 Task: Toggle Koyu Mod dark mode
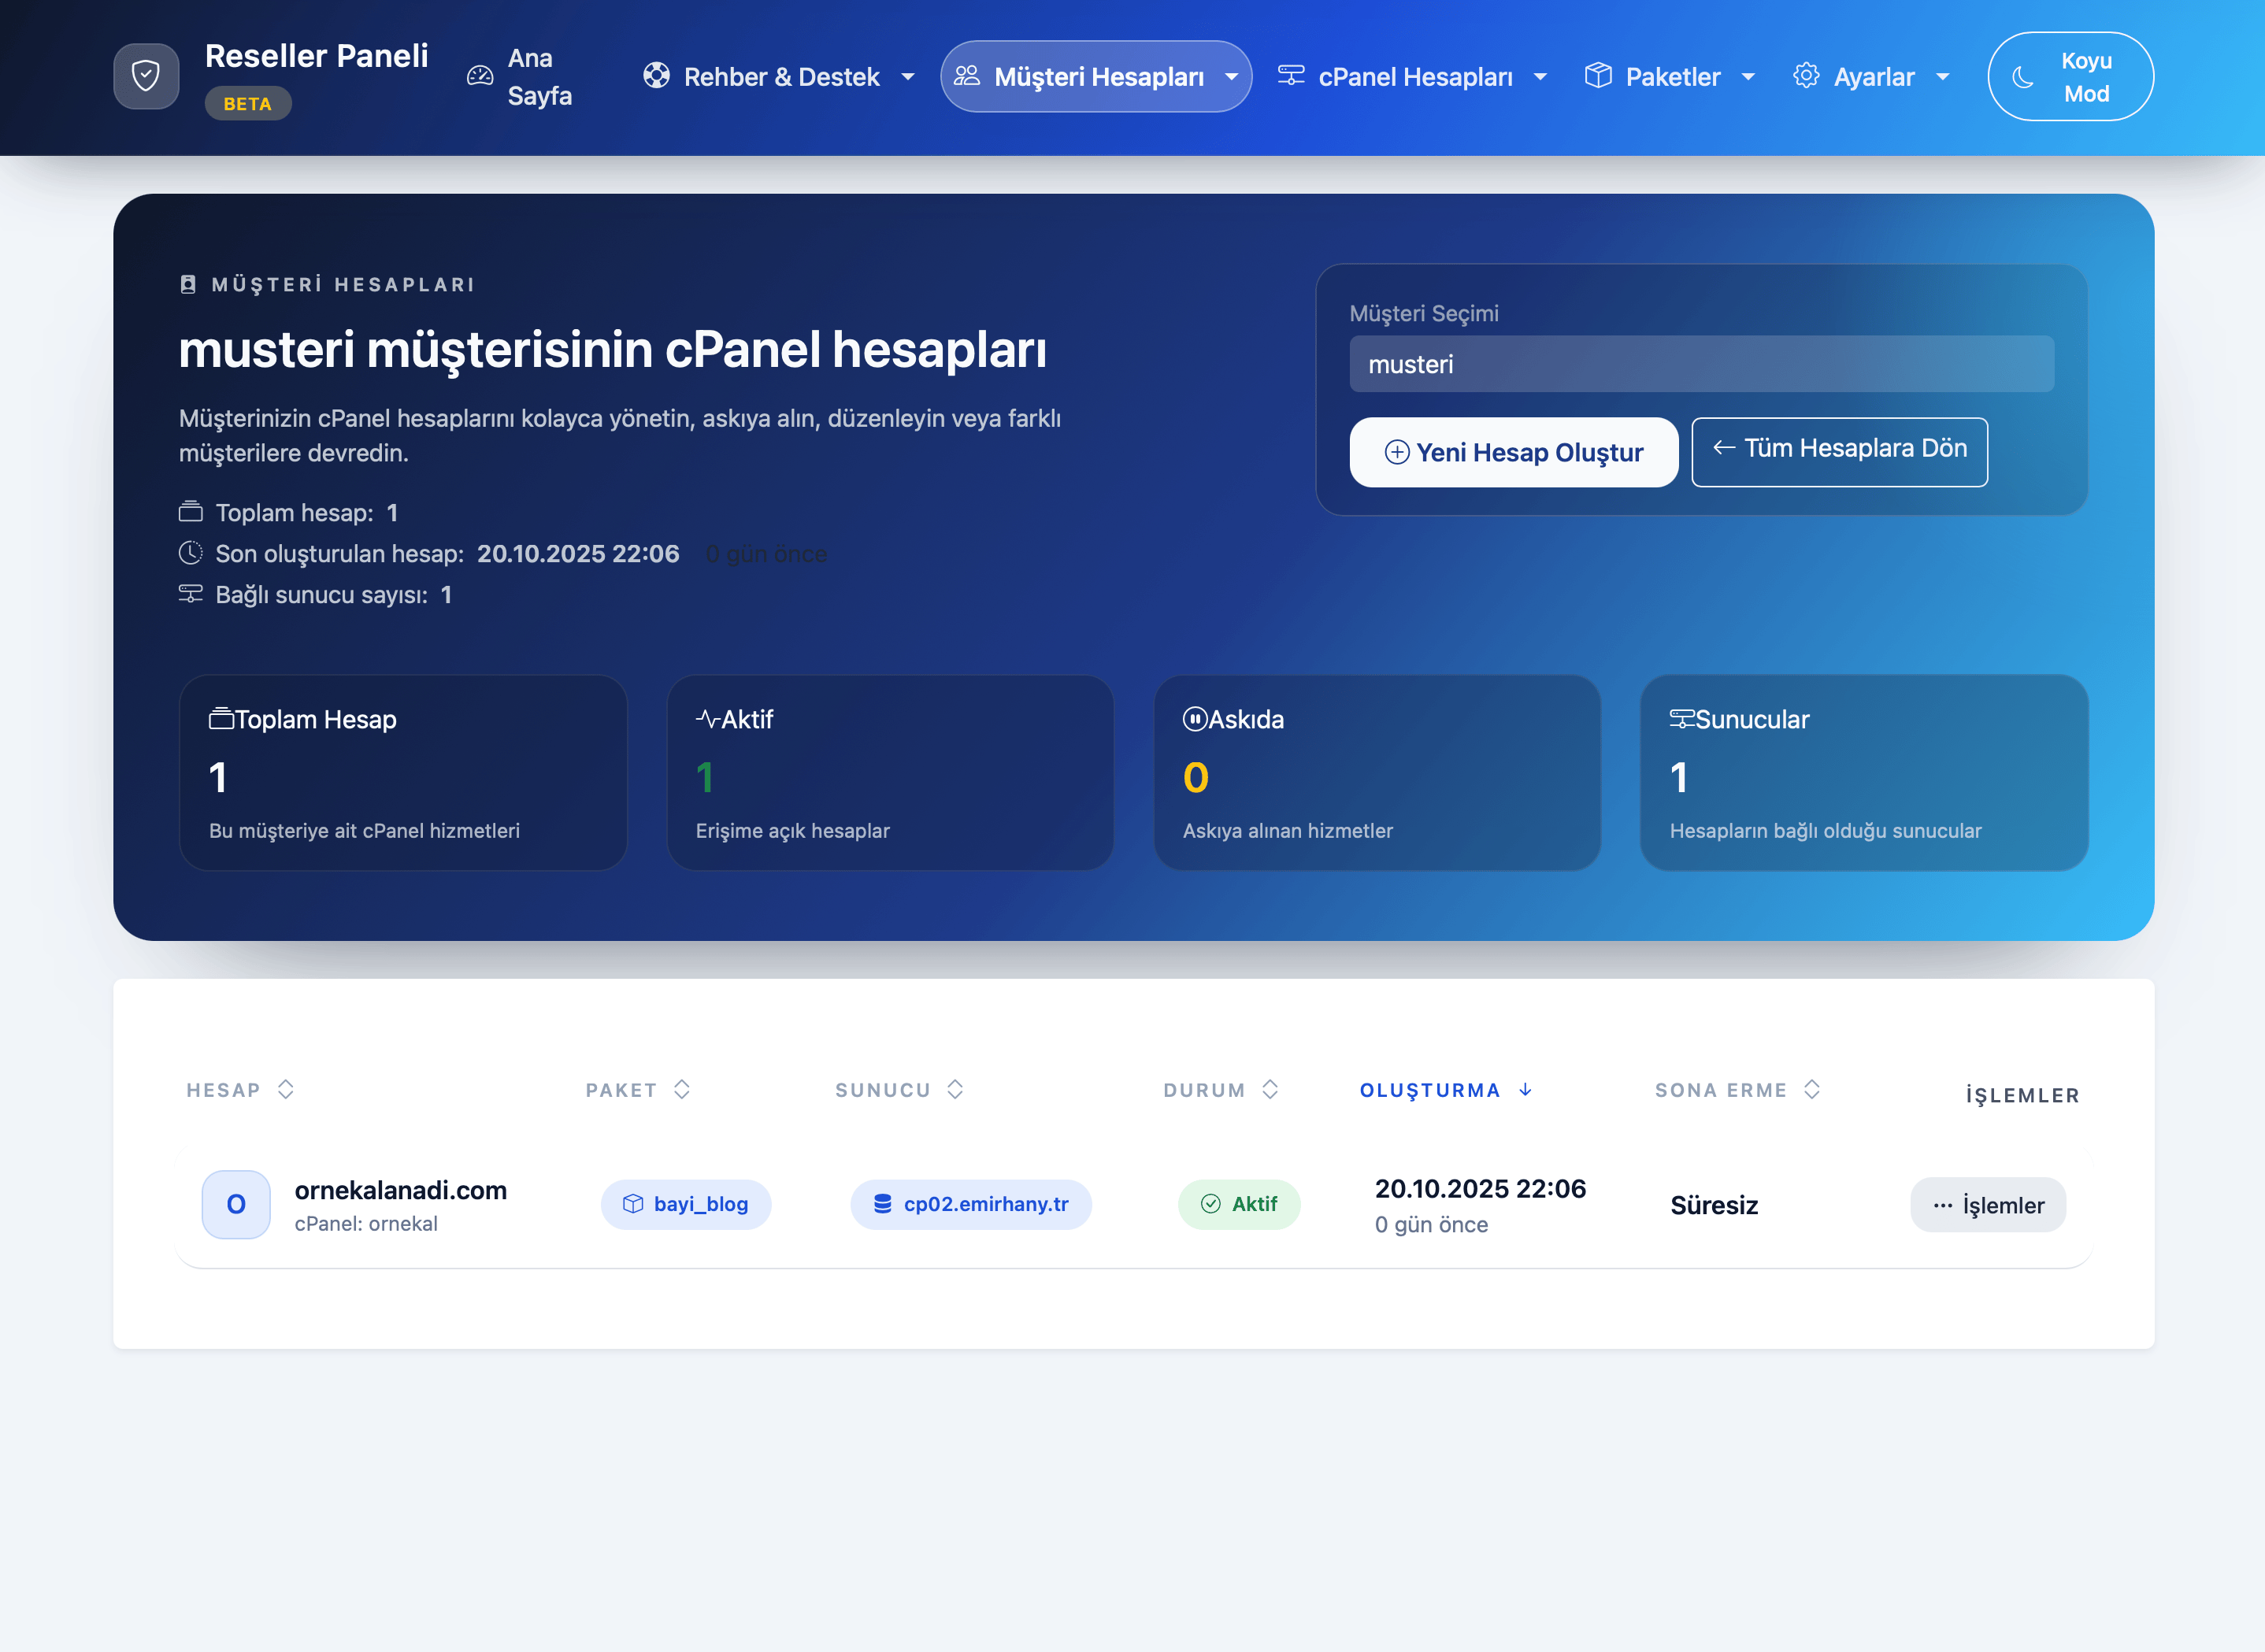pos(2070,77)
